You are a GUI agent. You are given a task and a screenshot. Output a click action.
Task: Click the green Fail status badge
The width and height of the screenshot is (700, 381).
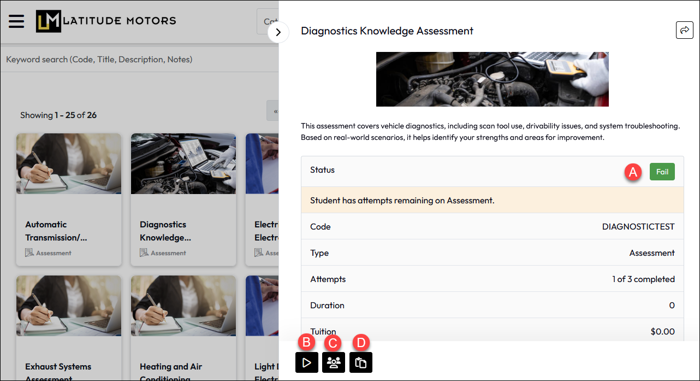click(662, 172)
